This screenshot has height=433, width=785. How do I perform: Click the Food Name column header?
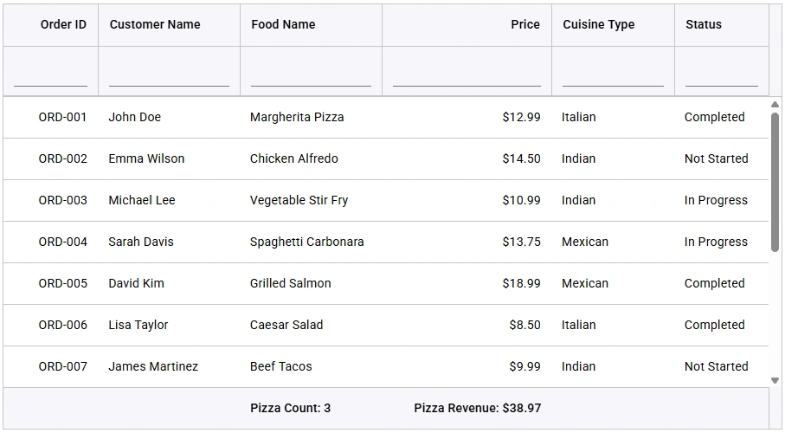point(283,24)
